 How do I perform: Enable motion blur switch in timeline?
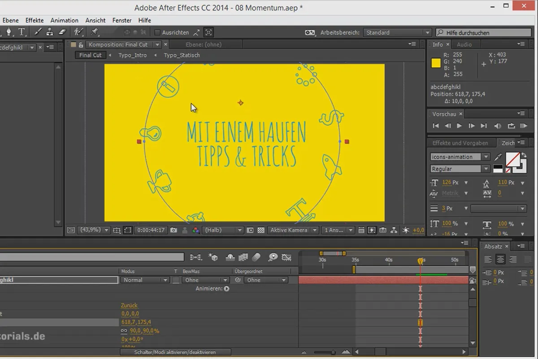click(x=256, y=257)
